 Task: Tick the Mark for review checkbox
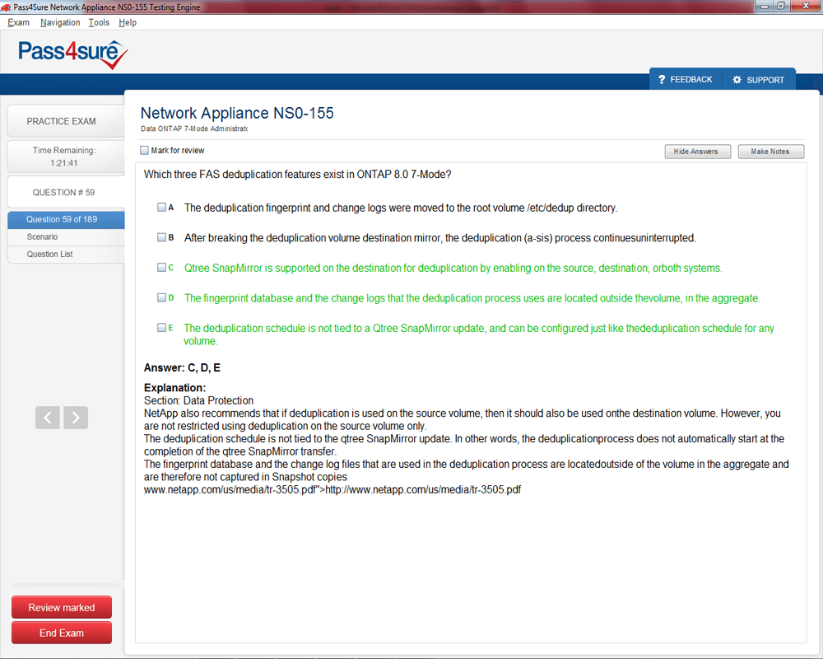click(x=144, y=150)
